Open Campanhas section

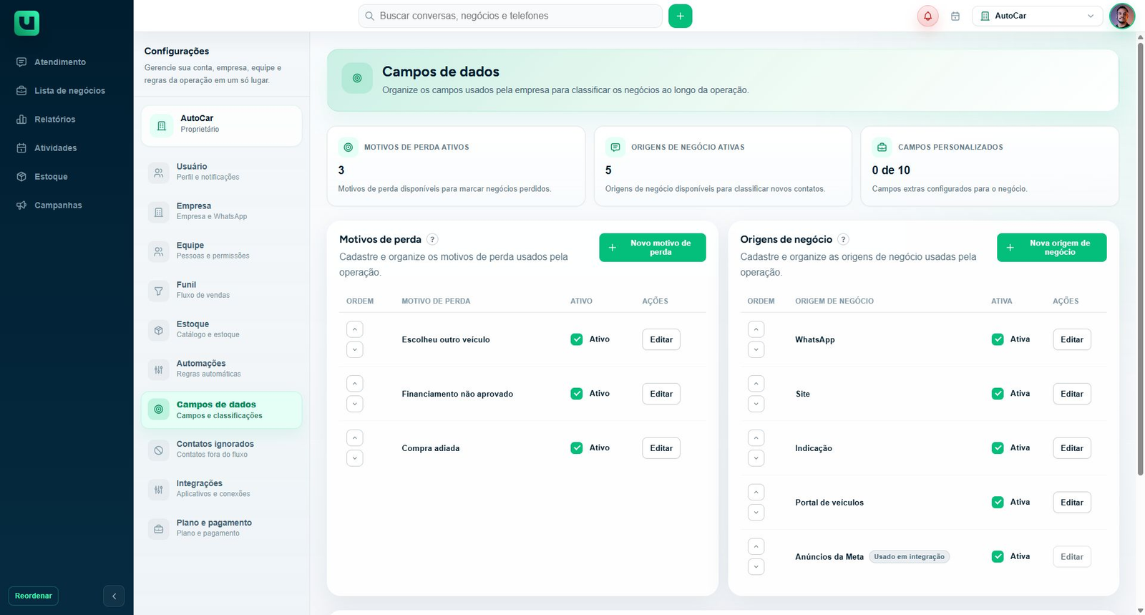coord(58,205)
